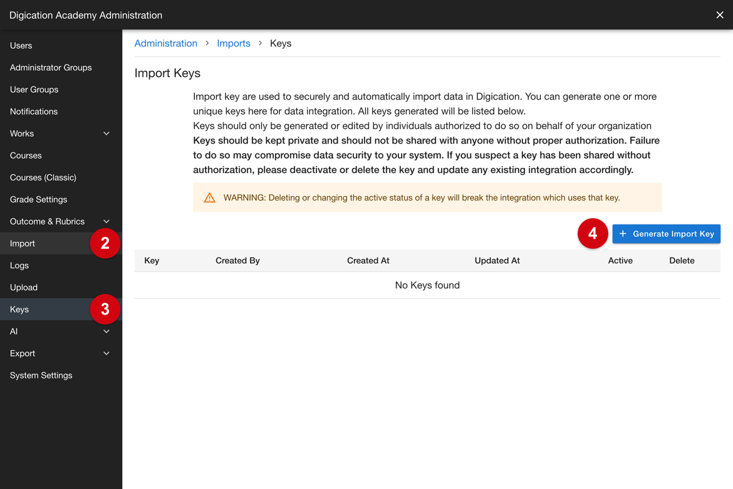Click the Digication Academy Administration title
This screenshot has height=489, width=733.
coord(86,15)
